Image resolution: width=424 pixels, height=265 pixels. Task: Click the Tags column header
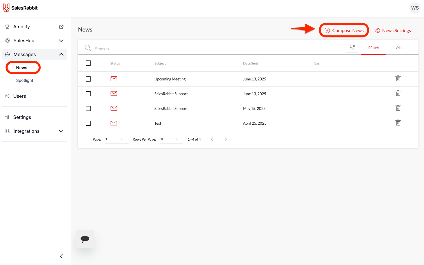(316, 63)
